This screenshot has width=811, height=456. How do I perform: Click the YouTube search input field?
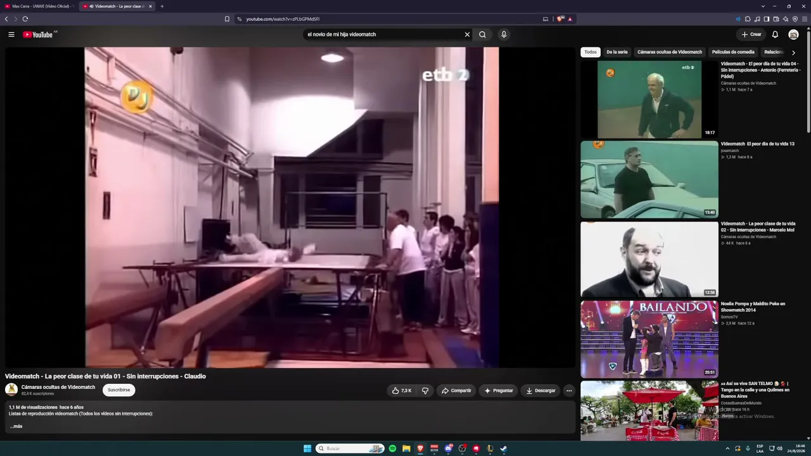(x=383, y=34)
